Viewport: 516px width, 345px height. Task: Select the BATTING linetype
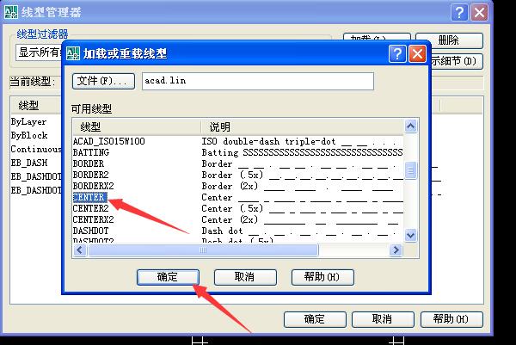point(91,152)
